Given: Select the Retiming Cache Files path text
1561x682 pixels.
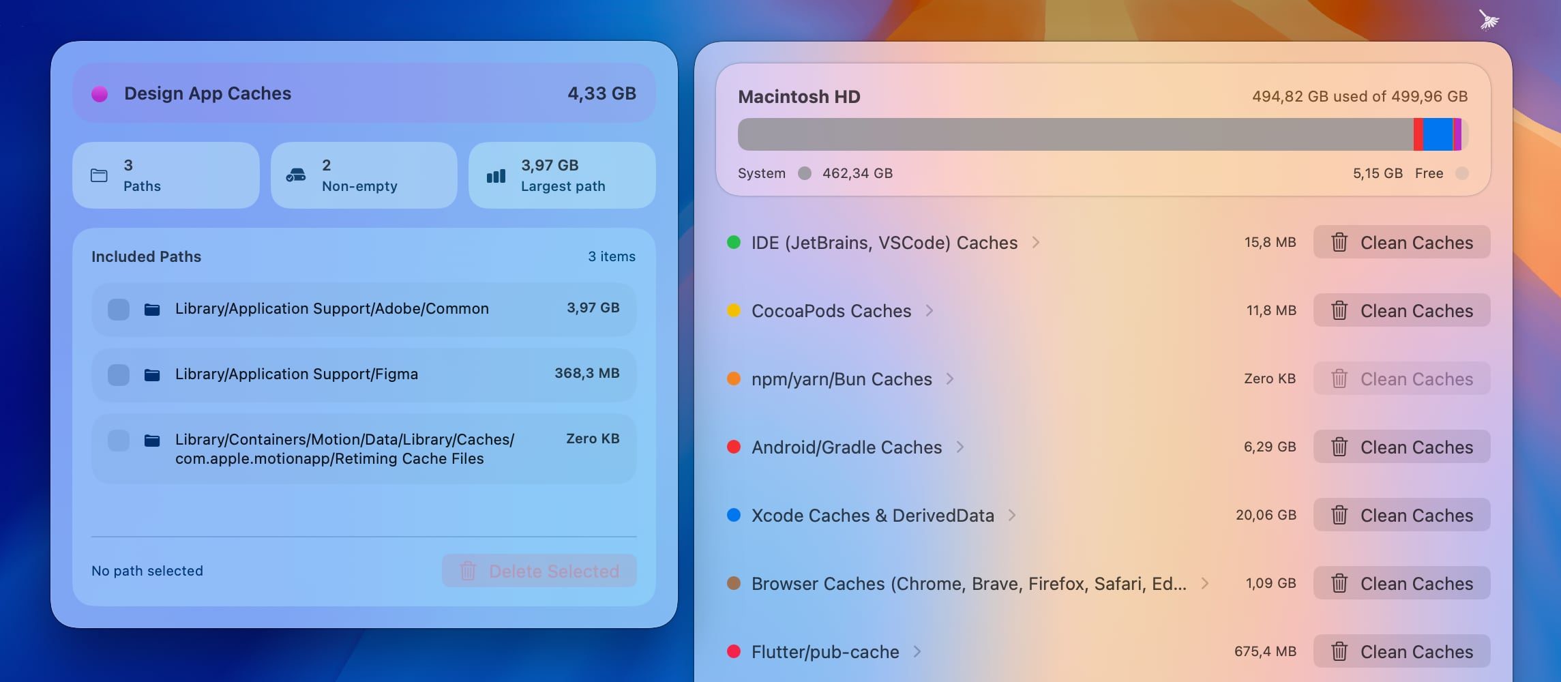Looking at the screenshot, I should [344, 449].
